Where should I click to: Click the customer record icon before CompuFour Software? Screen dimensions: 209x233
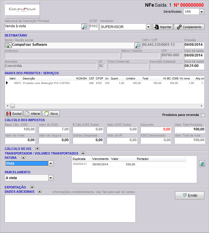click(8, 45)
